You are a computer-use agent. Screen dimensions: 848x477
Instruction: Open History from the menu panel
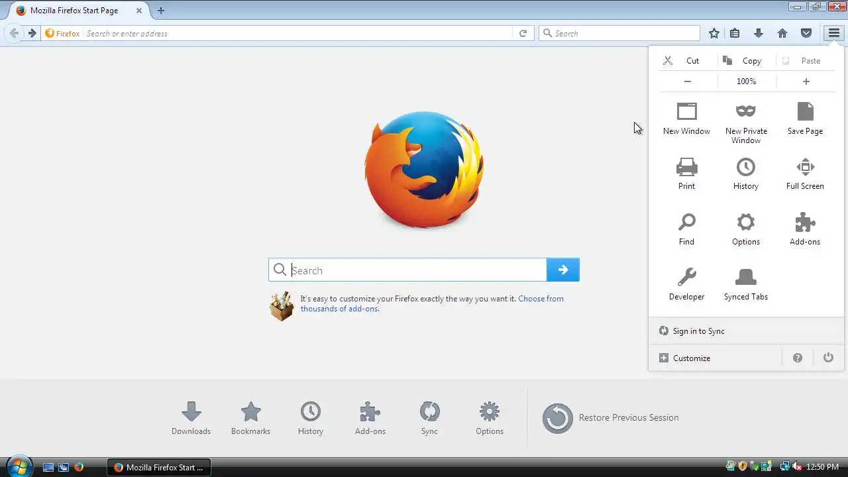[746, 174]
